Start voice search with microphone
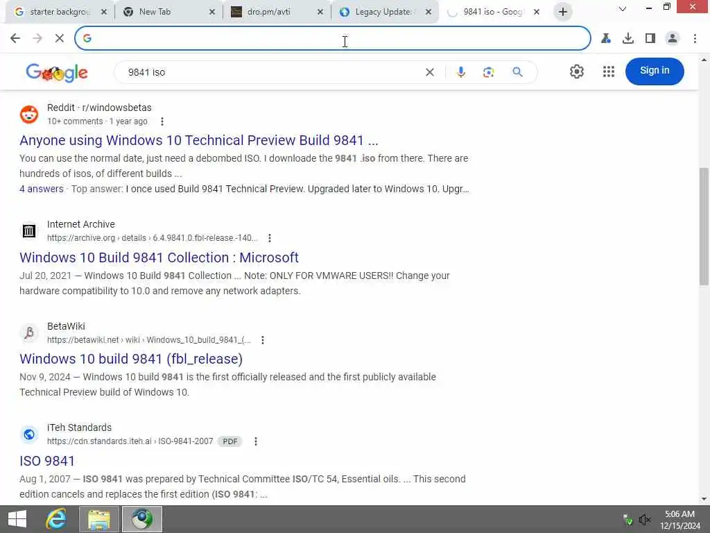Screen dimensions: 710x533 click(460, 72)
